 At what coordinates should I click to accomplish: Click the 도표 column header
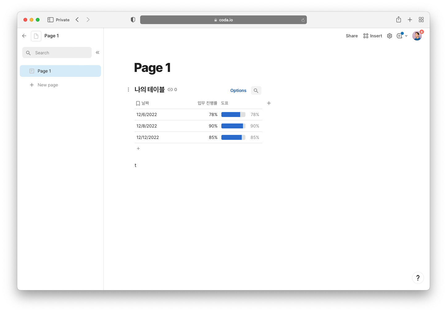pyautogui.click(x=225, y=103)
